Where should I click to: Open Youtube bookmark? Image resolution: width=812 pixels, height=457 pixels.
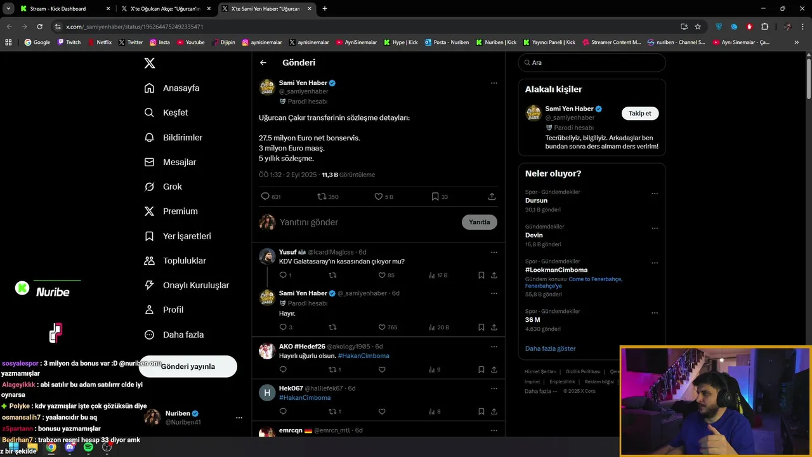pos(191,43)
